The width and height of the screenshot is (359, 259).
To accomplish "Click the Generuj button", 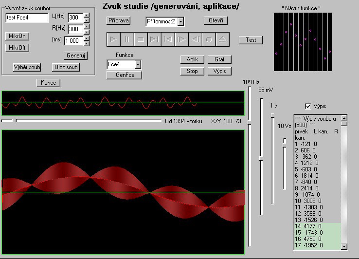I will [x=75, y=55].
